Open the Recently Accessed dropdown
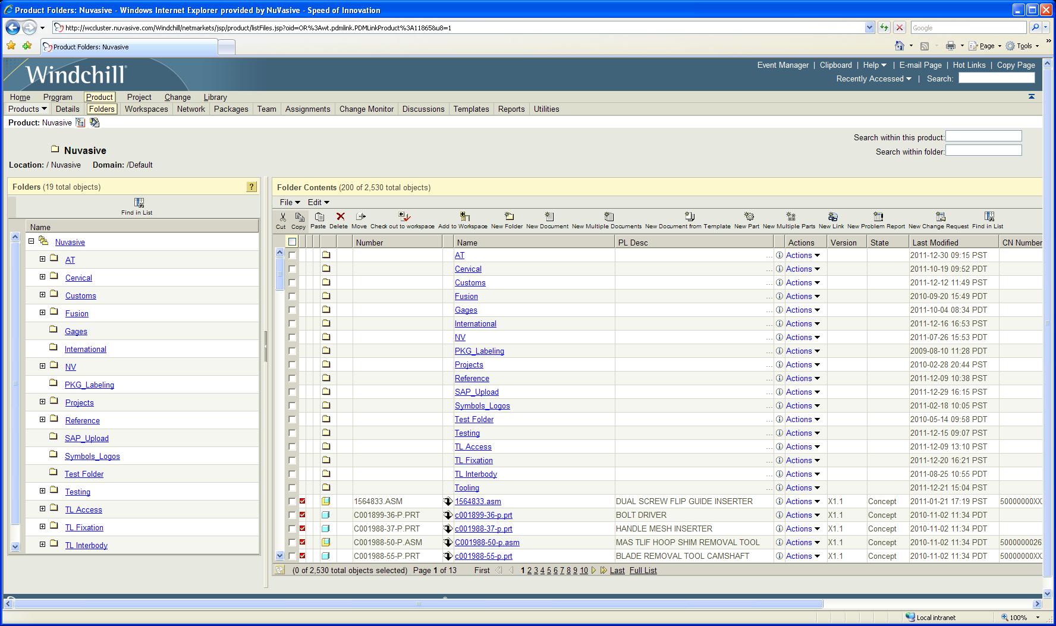 coord(873,78)
